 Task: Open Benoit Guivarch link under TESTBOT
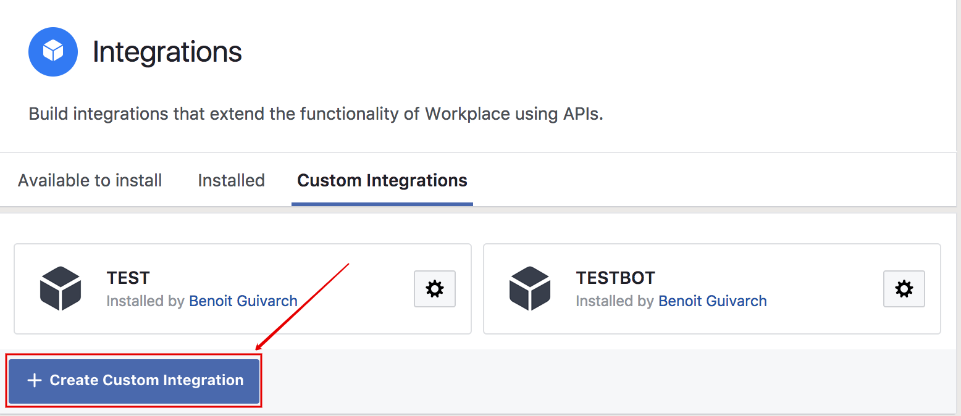713,301
